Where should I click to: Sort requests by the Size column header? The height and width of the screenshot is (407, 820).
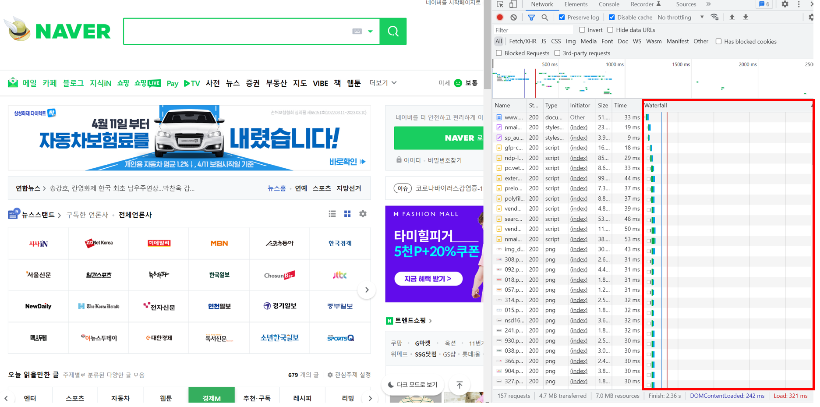pyautogui.click(x=603, y=106)
